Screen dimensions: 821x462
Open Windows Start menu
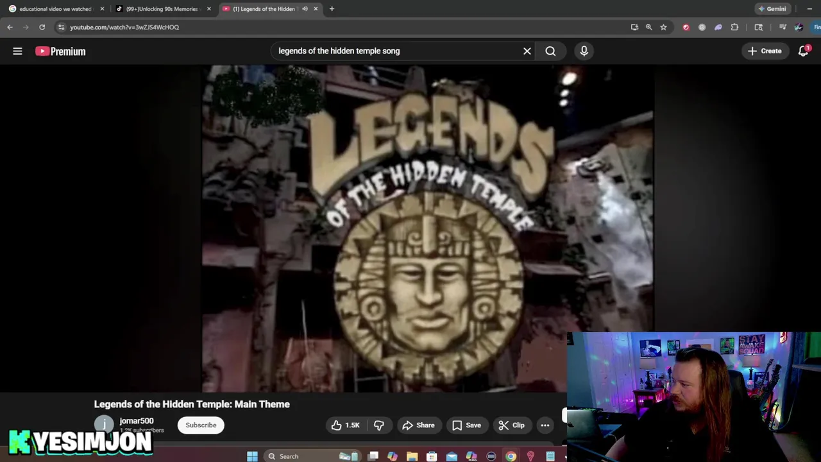[x=252, y=456]
